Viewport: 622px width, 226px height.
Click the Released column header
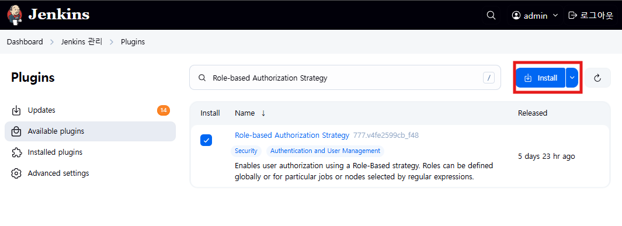click(x=532, y=113)
